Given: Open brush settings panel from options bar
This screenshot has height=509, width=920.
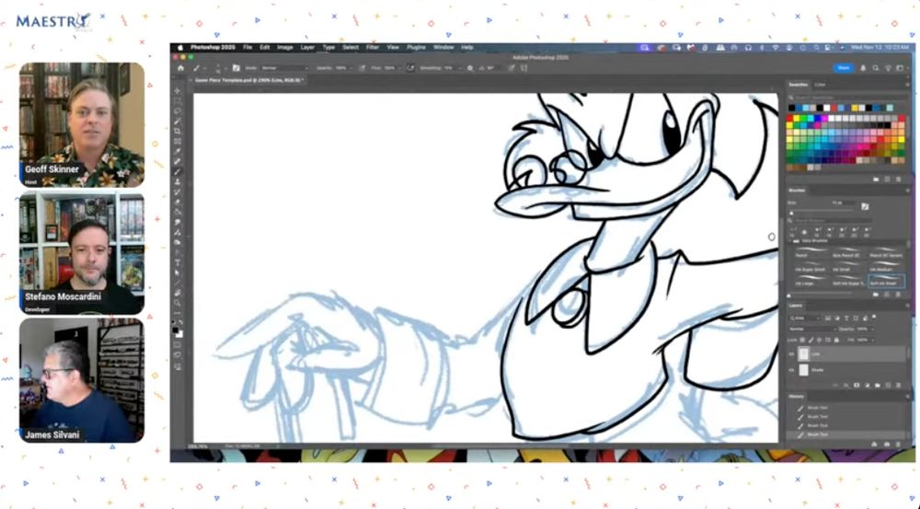Looking at the screenshot, I should coord(236,68).
